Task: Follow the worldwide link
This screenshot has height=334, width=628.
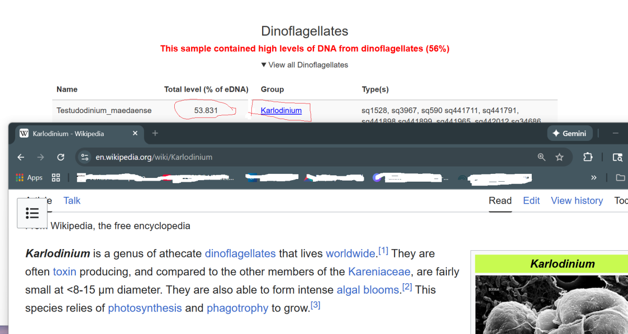Action: pyautogui.click(x=351, y=253)
